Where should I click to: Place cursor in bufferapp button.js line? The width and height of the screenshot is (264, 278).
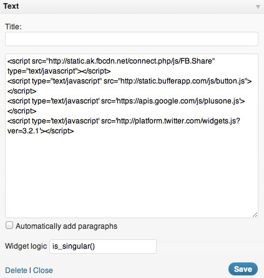pos(129,81)
